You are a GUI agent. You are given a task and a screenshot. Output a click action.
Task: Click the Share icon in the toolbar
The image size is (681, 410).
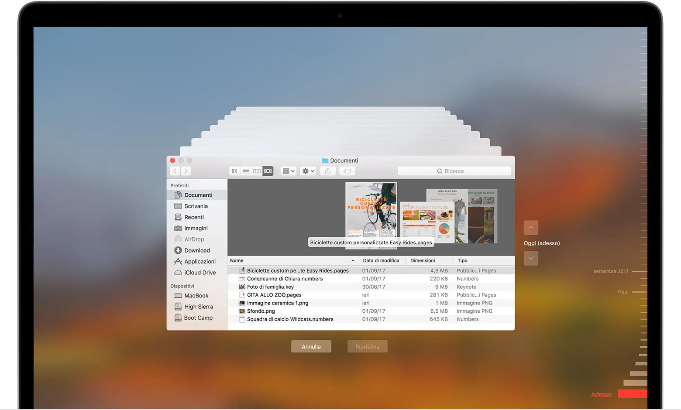(x=328, y=171)
